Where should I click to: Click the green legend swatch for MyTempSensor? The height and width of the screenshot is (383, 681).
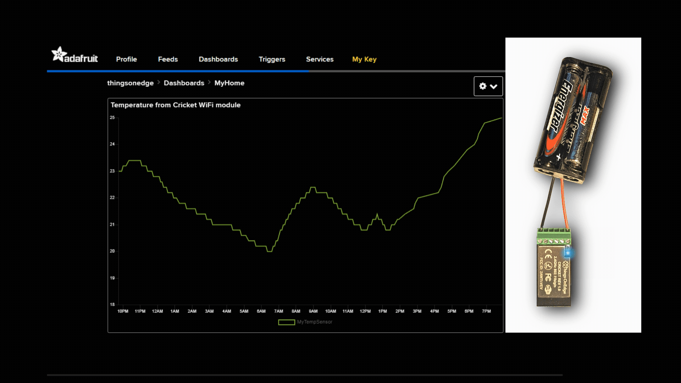coord(286,322)
